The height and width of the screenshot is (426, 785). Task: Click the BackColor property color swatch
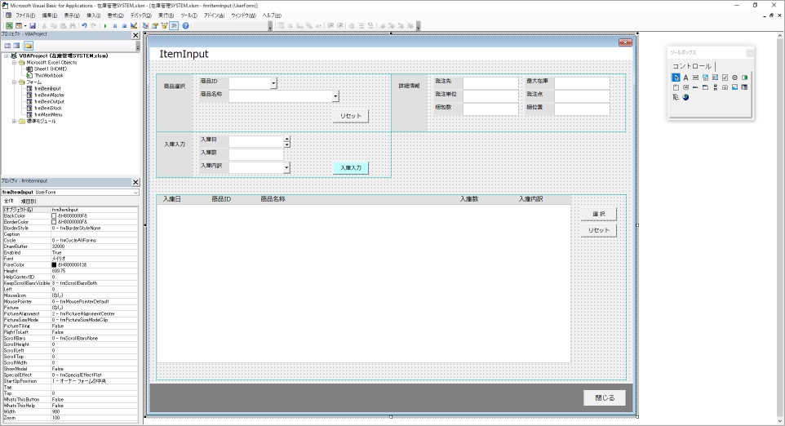pyautogui.click(x=54, y=215)
